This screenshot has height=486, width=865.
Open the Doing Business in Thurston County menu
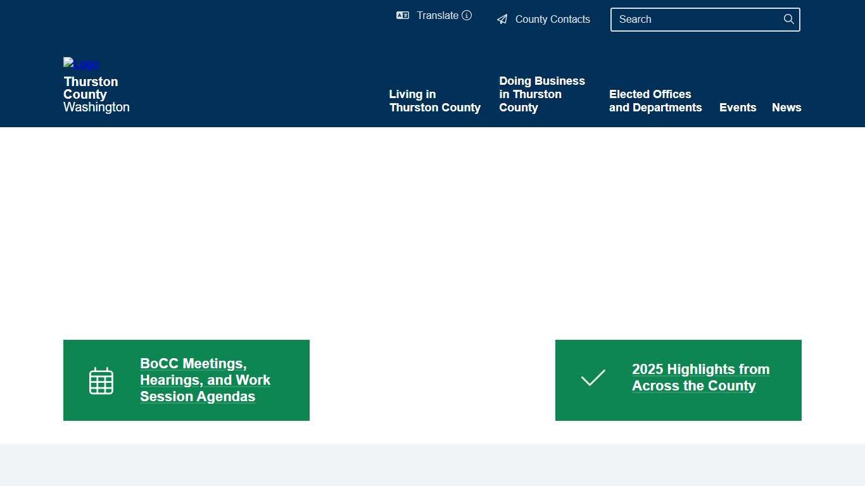coord(542,94)
